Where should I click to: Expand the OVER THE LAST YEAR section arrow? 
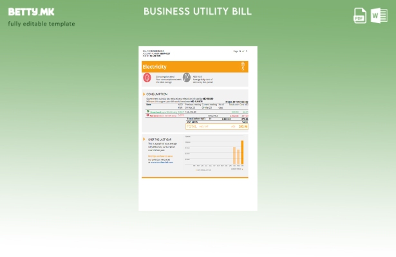pos(144,139)
